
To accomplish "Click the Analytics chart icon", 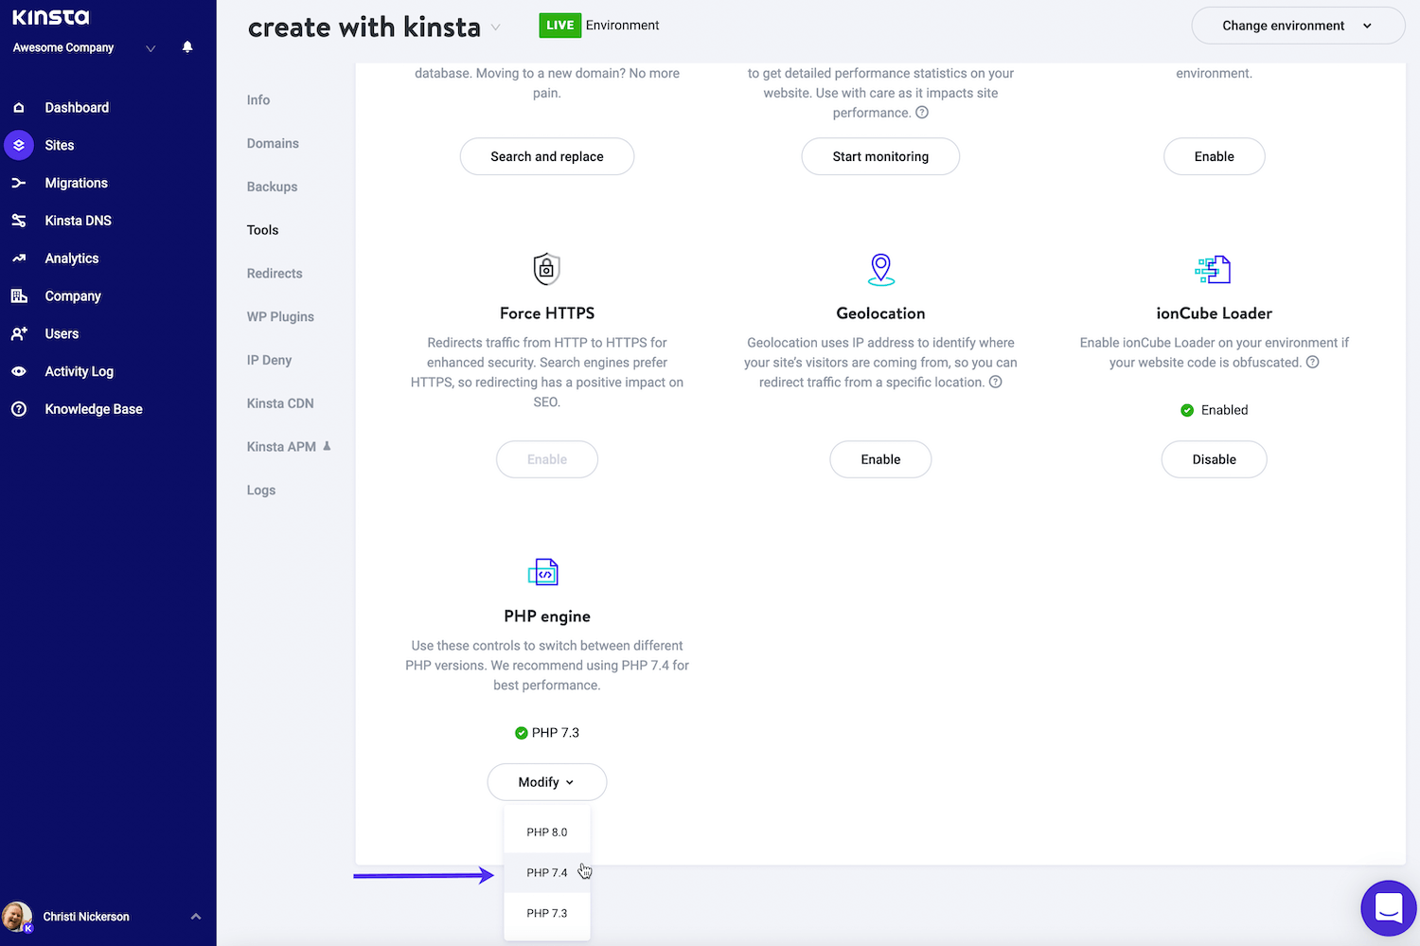I will coord(19,259).
